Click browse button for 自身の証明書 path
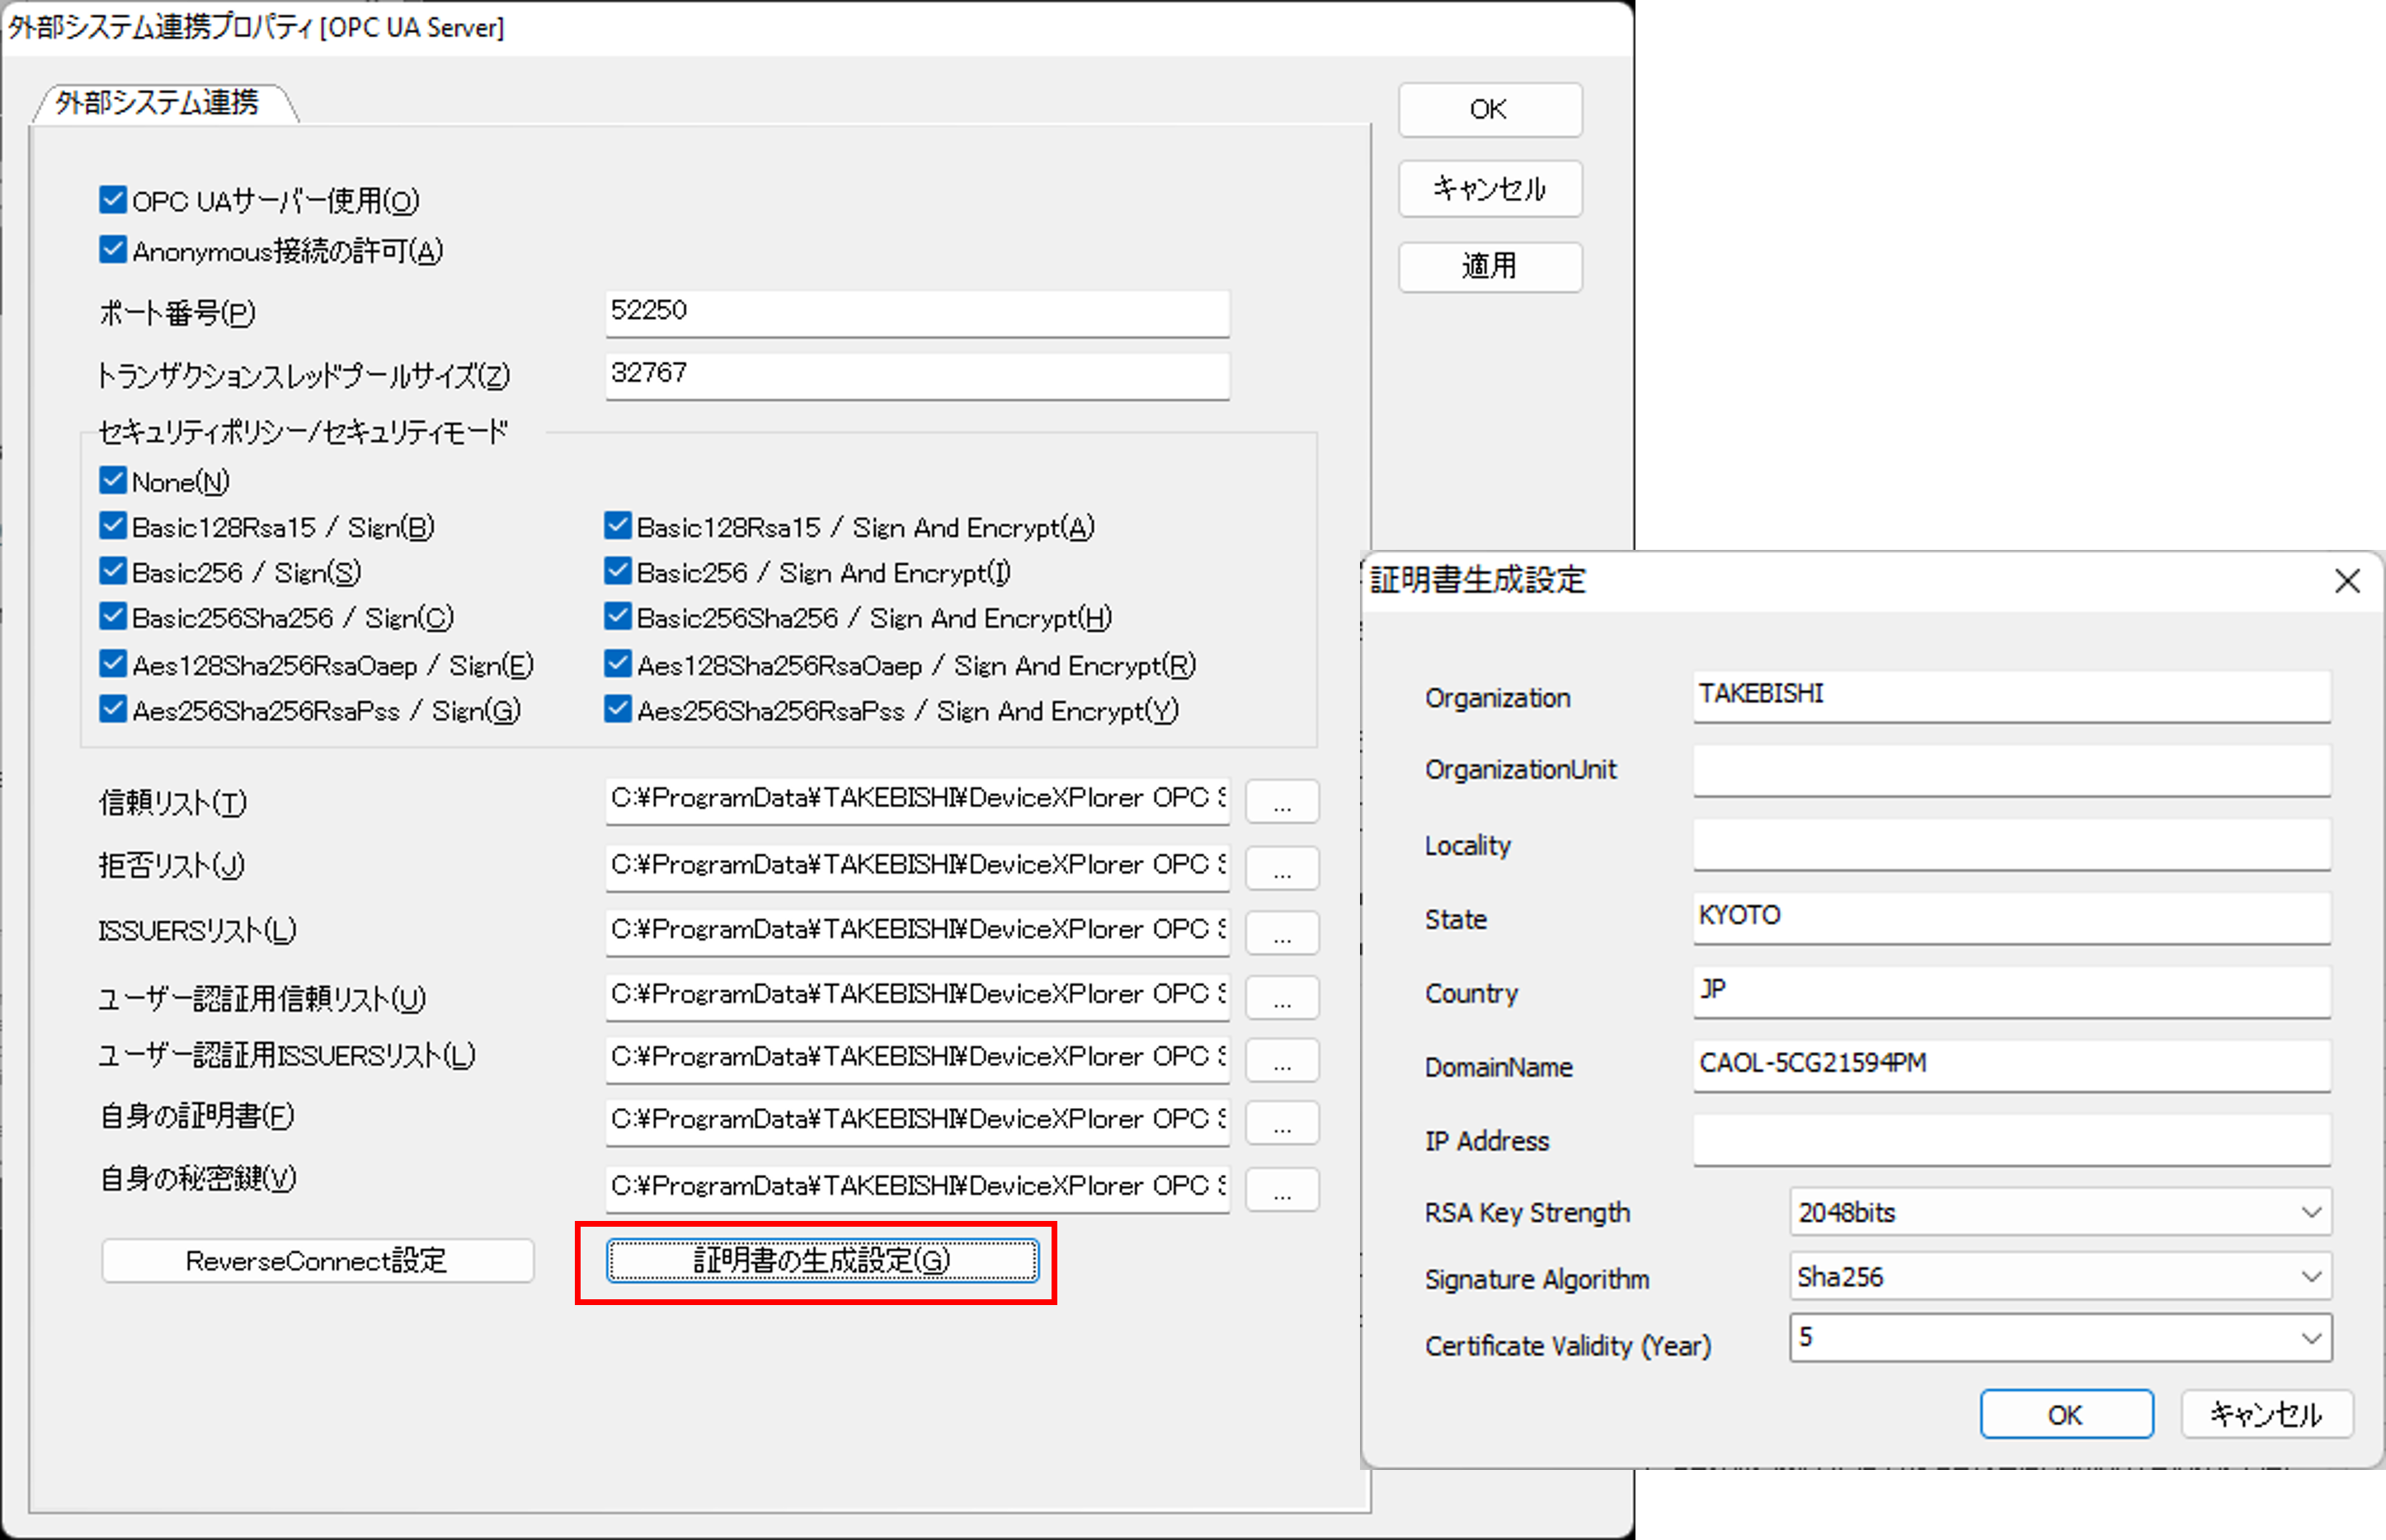 coord(1282,1123)
